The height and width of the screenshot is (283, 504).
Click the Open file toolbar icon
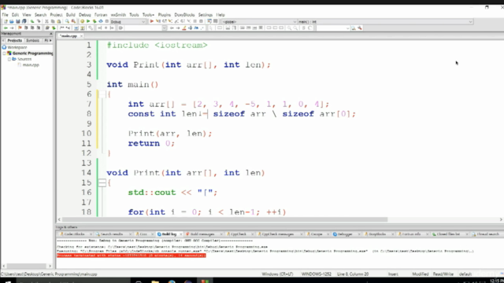[12, 21]
